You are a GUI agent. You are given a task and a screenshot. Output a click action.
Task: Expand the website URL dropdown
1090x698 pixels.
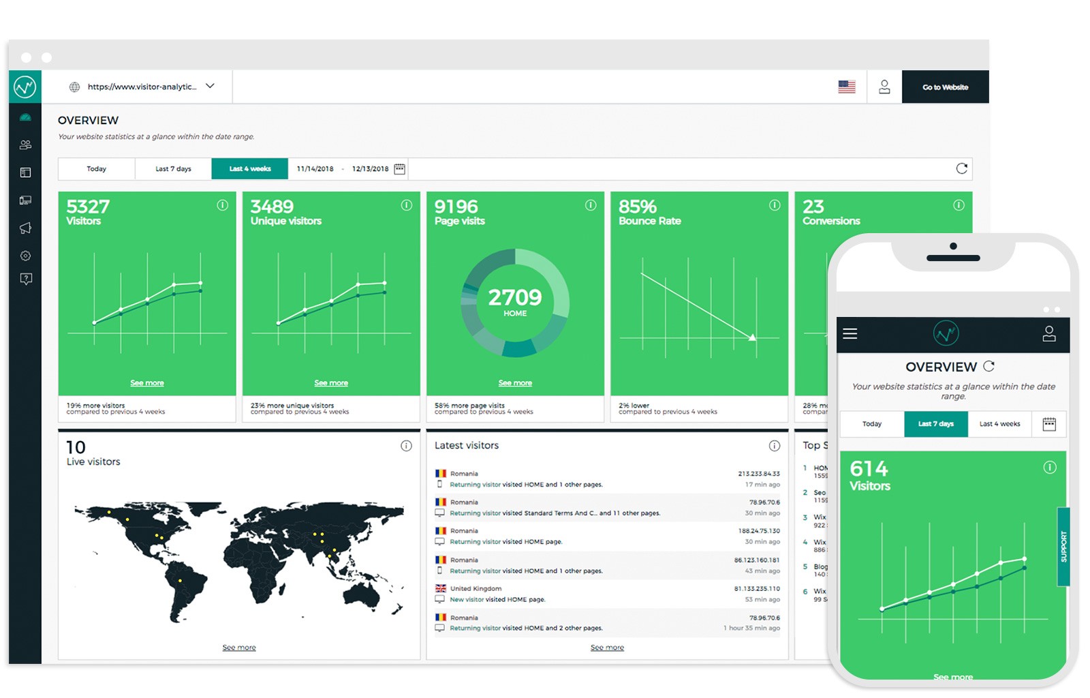210,86
